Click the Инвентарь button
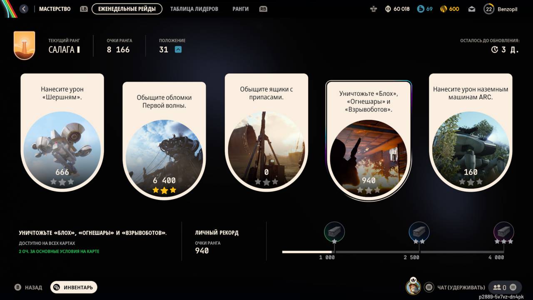 pos(74,287)
